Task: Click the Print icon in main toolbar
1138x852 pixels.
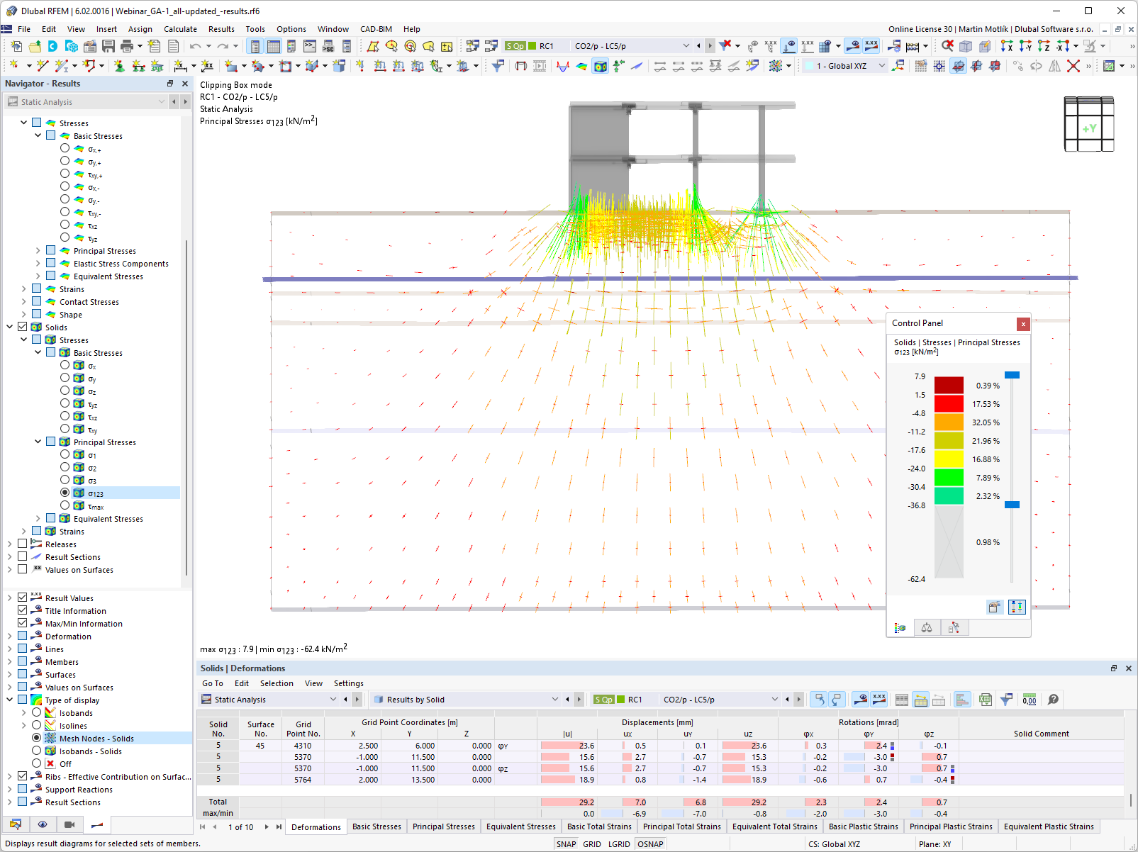Action: coord(127,46)
